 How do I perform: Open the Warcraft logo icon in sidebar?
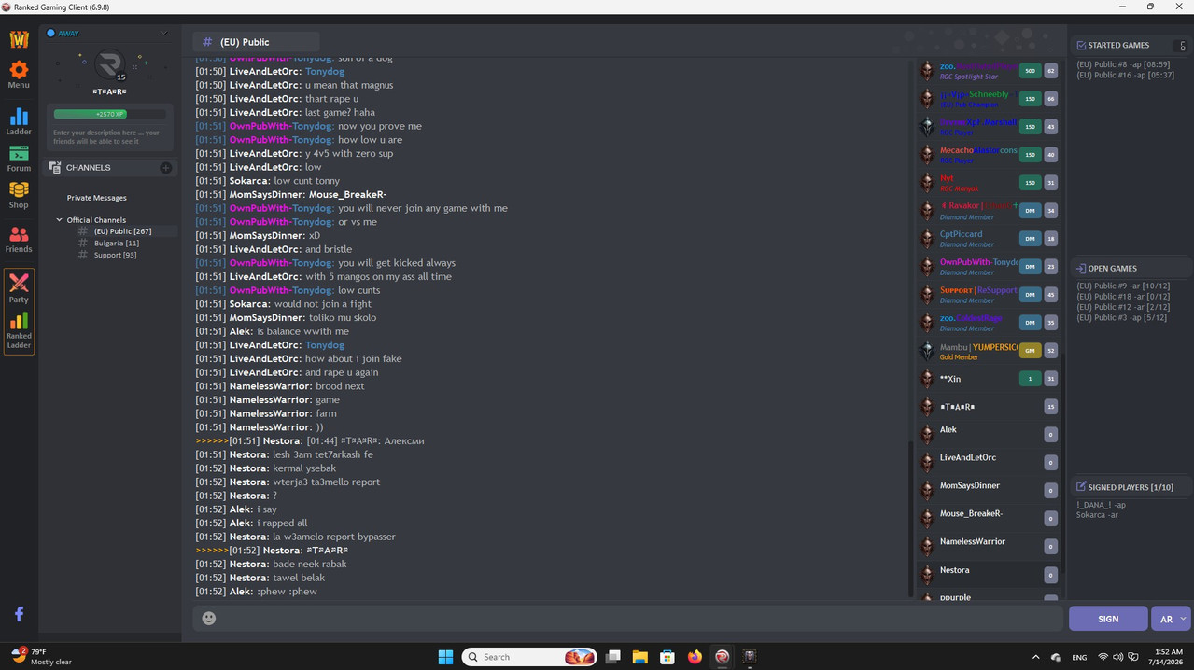pos(19,39)
